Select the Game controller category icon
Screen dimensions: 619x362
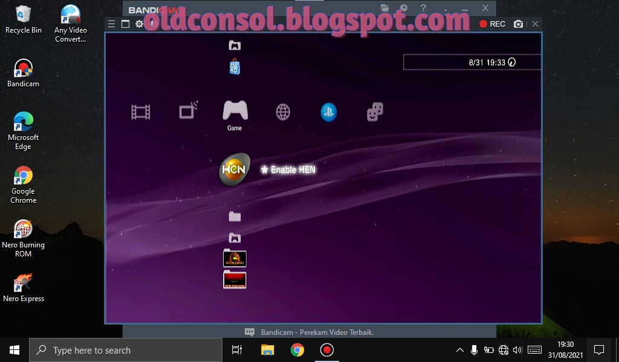click(235, 110)
